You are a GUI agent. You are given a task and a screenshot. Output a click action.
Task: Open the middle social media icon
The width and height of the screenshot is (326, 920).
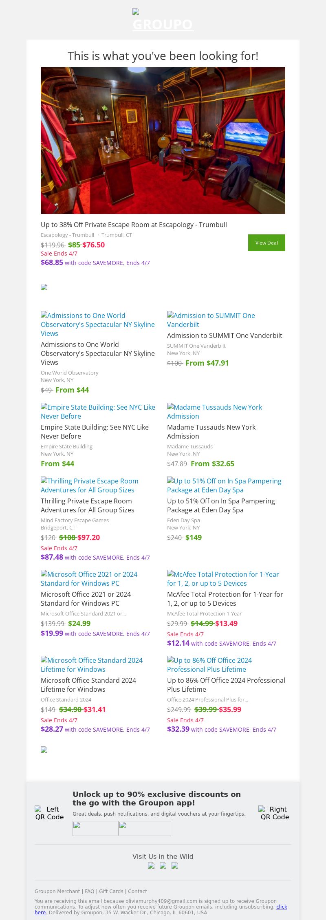[163, 865]
